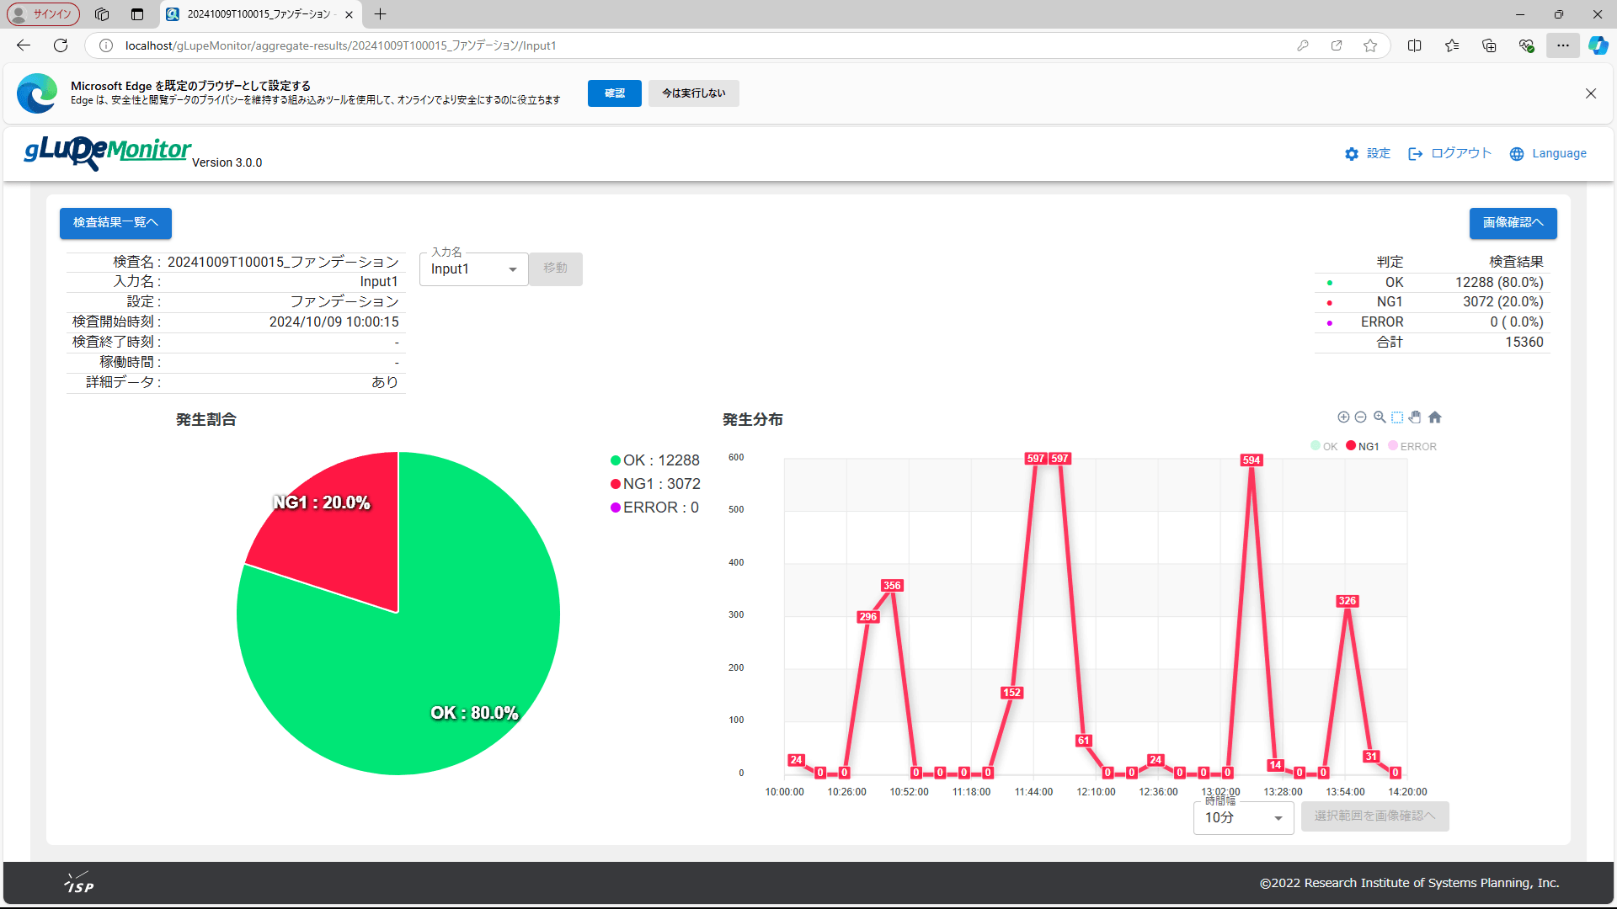Click the 画像確認へ button
Image resolution: width=1617 pixels, height=909 pixels.
(x=1513, y=223)
